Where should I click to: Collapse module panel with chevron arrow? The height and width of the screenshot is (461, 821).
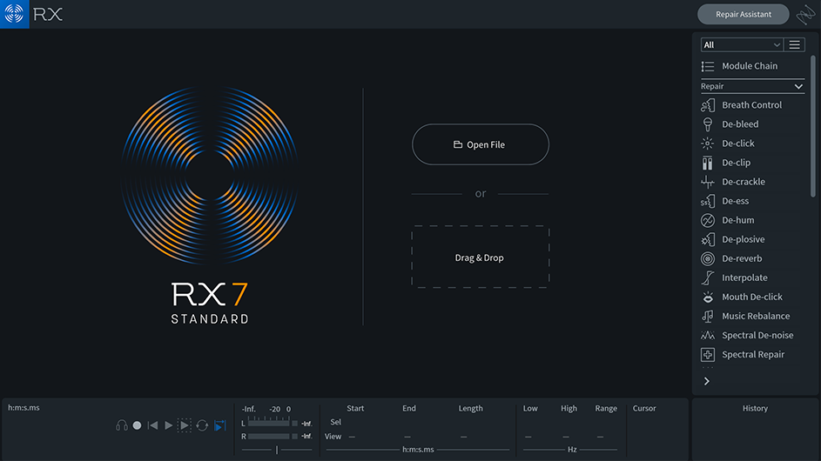[706, 382]
